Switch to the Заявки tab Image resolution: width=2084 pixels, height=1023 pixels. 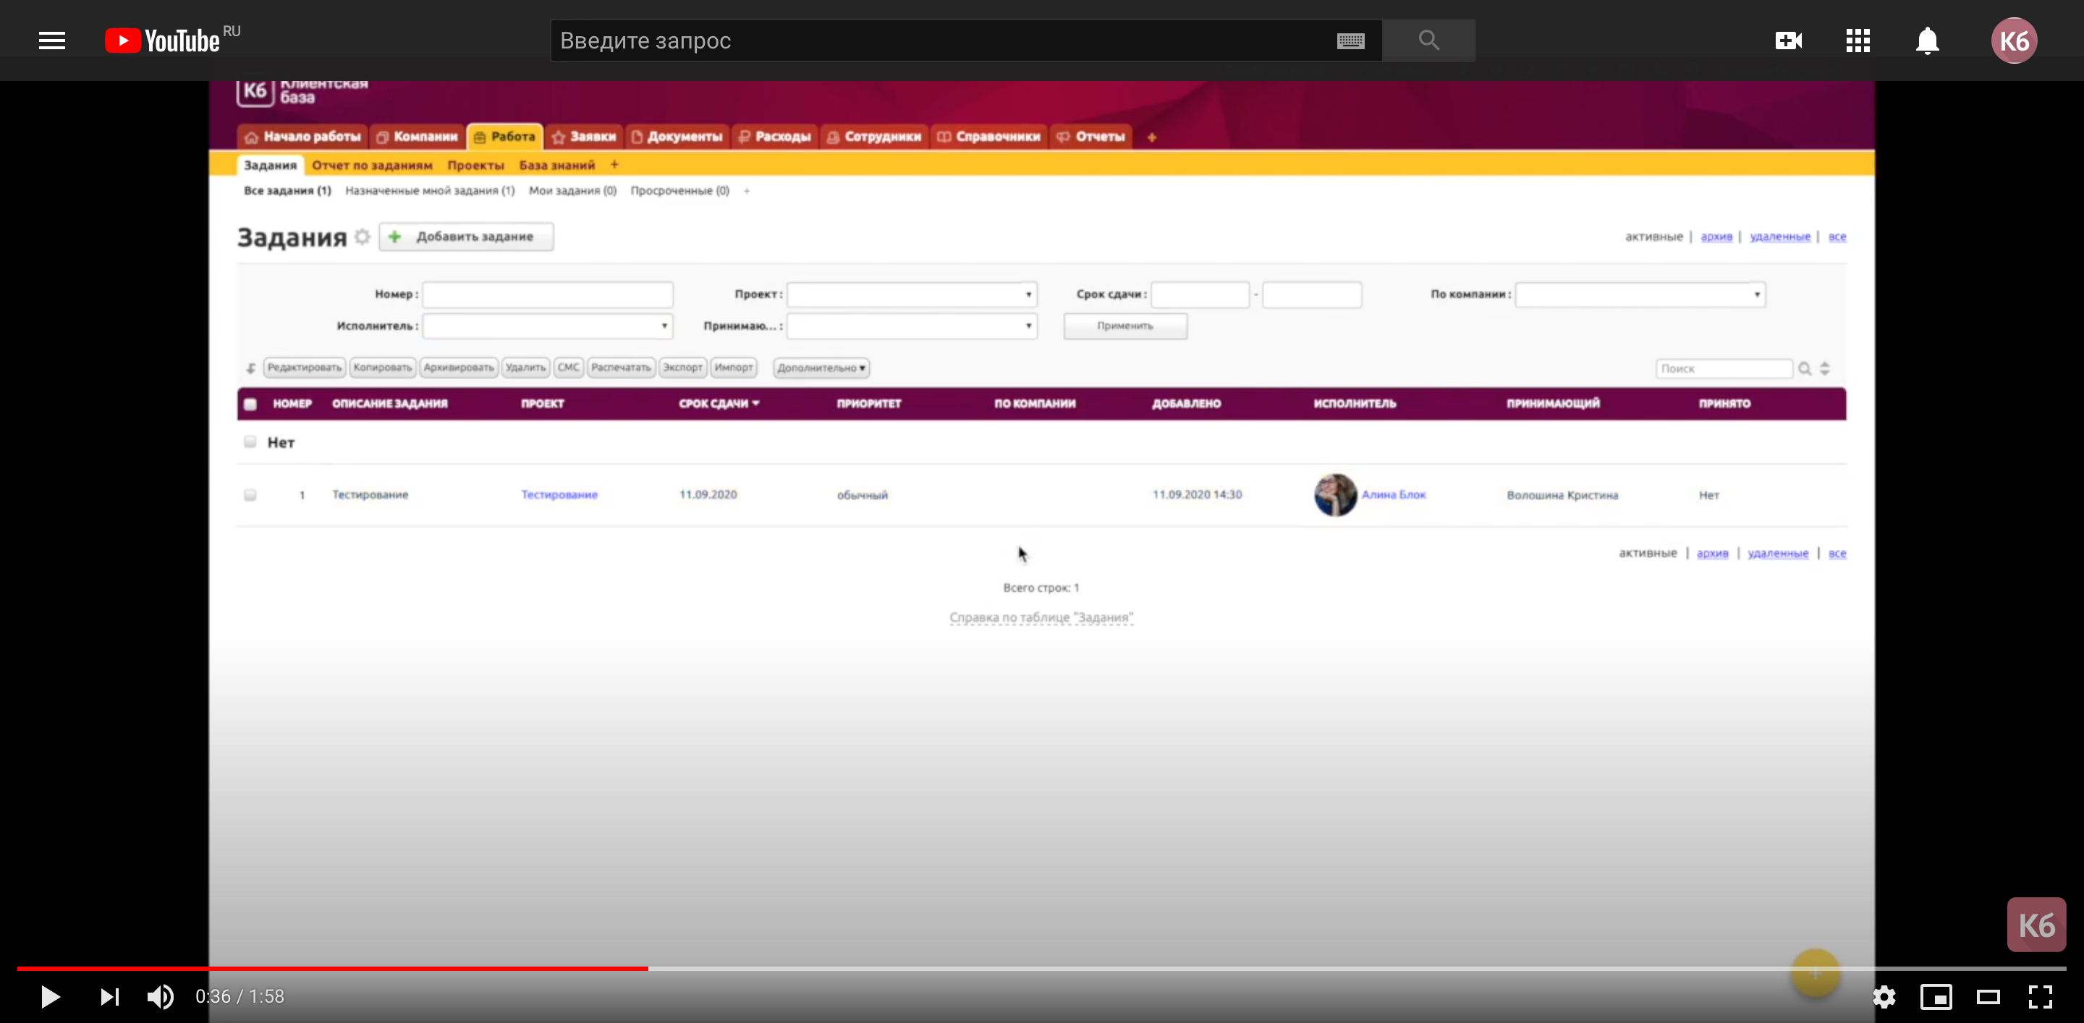coord(584,137)
